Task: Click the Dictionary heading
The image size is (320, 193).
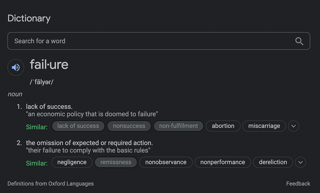Action: coord(29,18)
